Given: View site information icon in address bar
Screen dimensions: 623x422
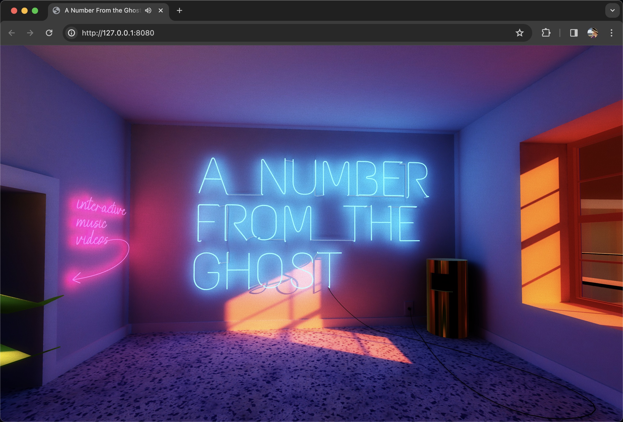Looking at the screenshot, I should click(x=71, y=33).
